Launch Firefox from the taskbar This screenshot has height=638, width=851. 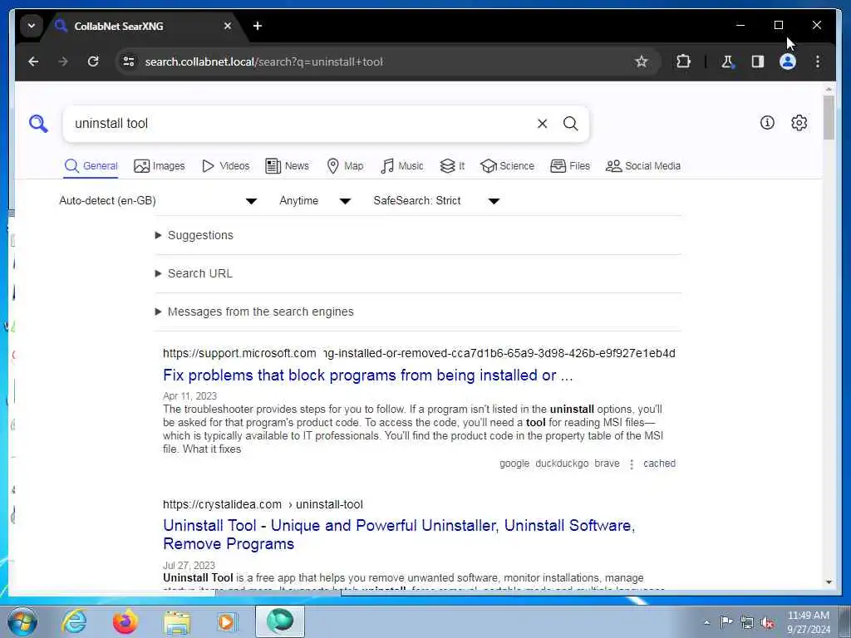pyautogui.click(x=125, y=621)
